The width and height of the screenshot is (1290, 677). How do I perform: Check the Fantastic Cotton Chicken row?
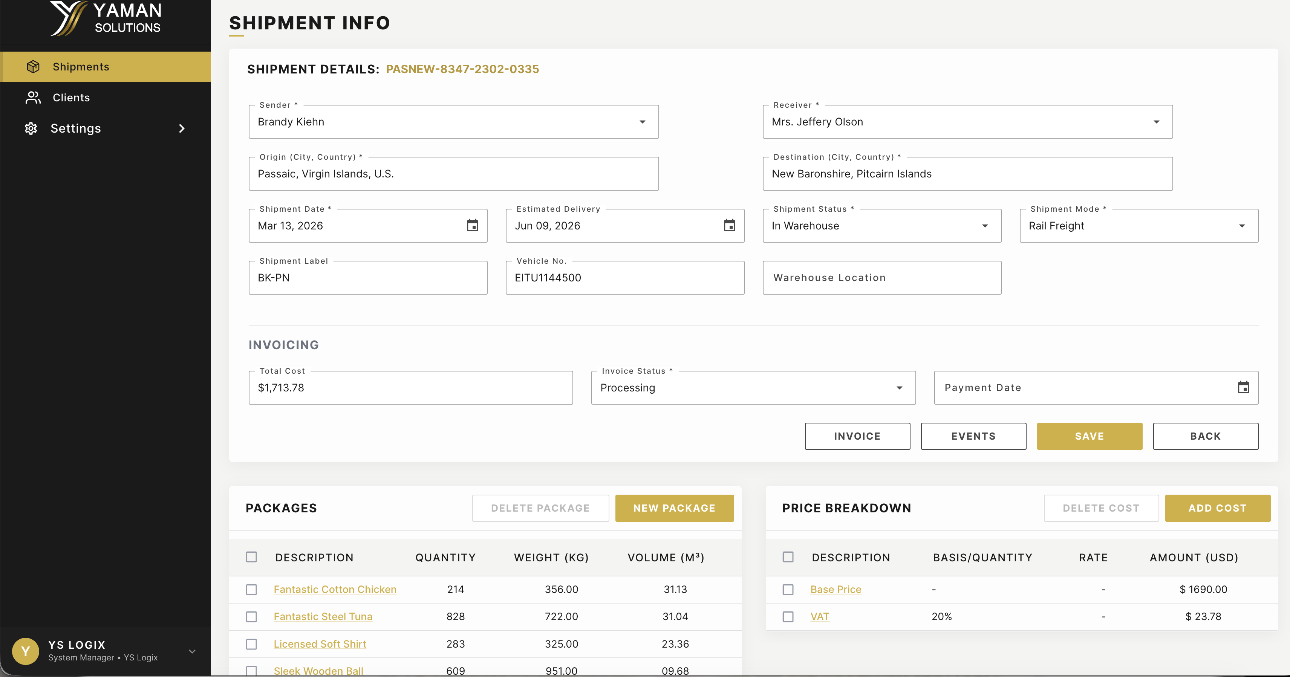pos(251,589)
